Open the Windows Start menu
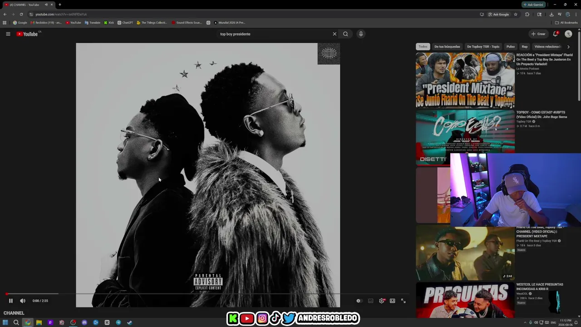This screenshot has width=581, height=327. tap(5, 322)
